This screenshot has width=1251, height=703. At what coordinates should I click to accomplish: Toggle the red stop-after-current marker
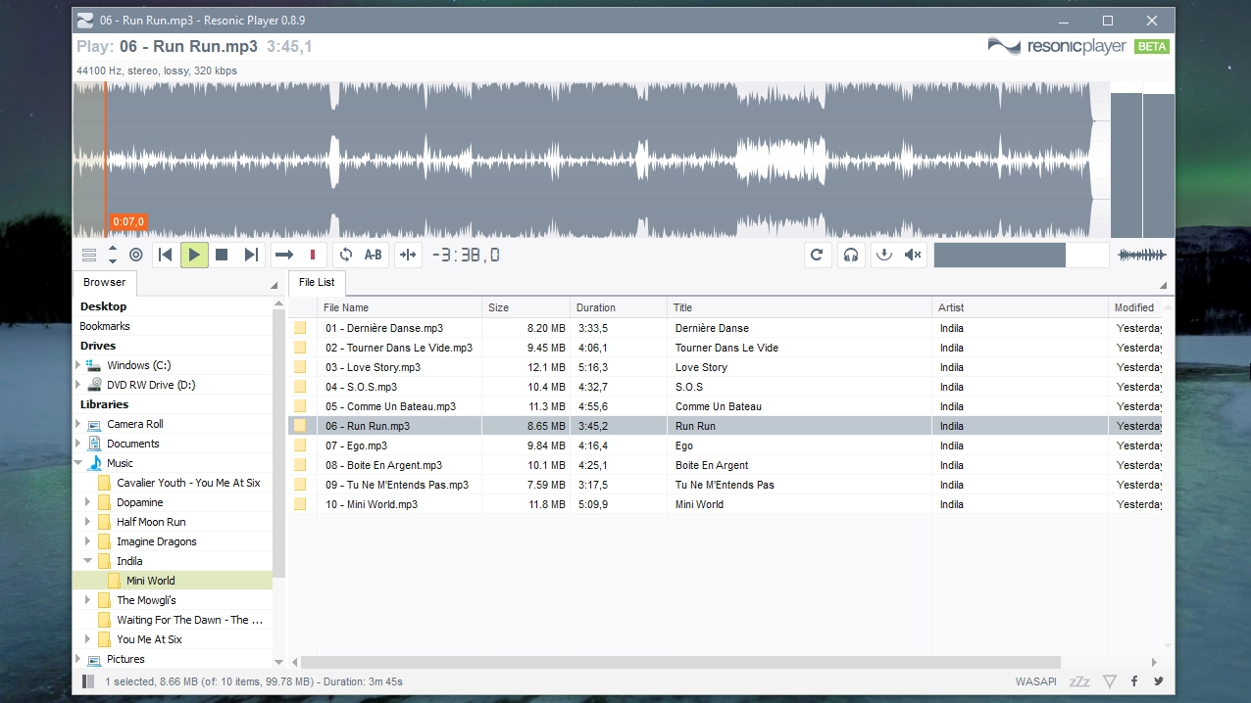click(313, 255)
